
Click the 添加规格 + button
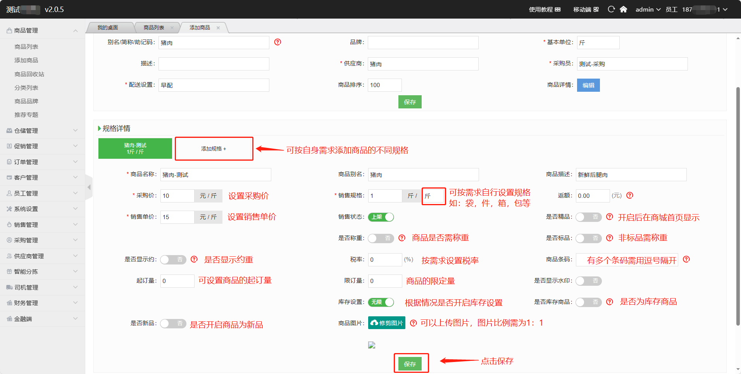pos(214,149)
